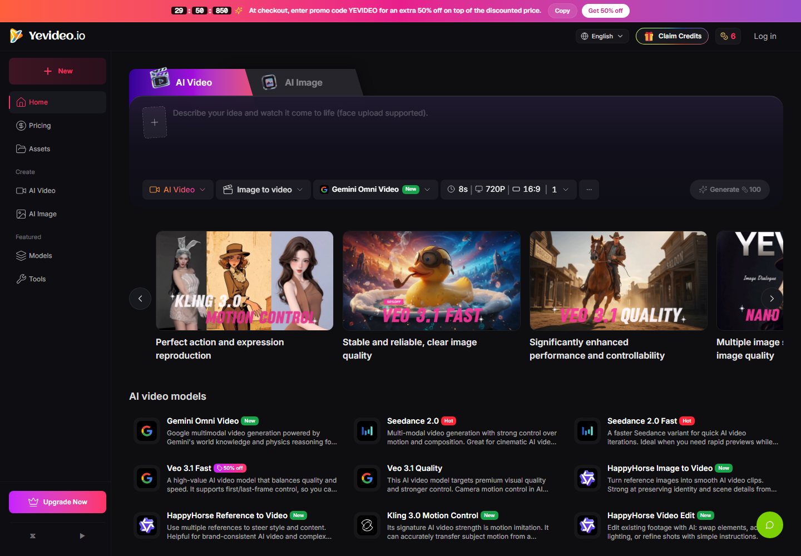Click the red New button

(x=57, y=71)
